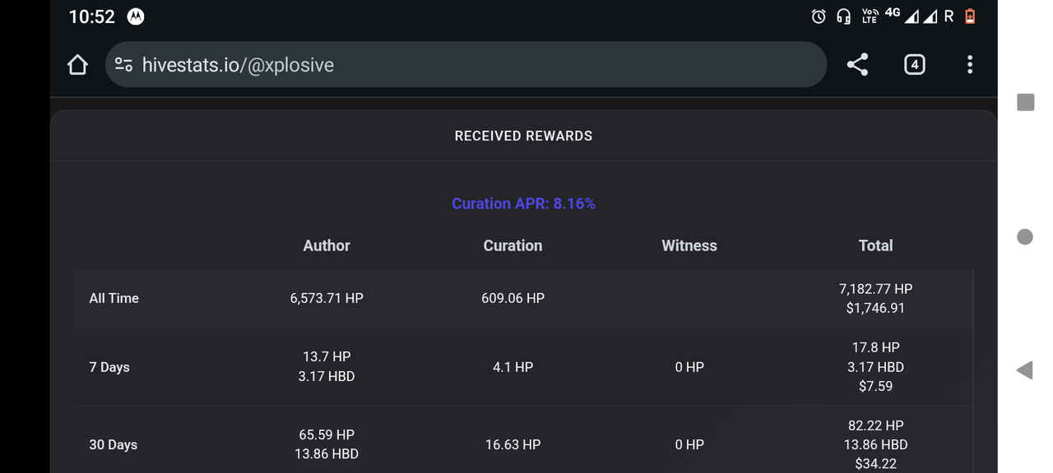Tap the Android back triangle button
The height and width of the screenshot is (473, 1053).
pos(1024,370)
